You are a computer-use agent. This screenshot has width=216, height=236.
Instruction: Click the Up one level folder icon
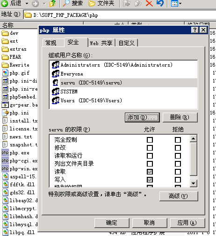53,3
